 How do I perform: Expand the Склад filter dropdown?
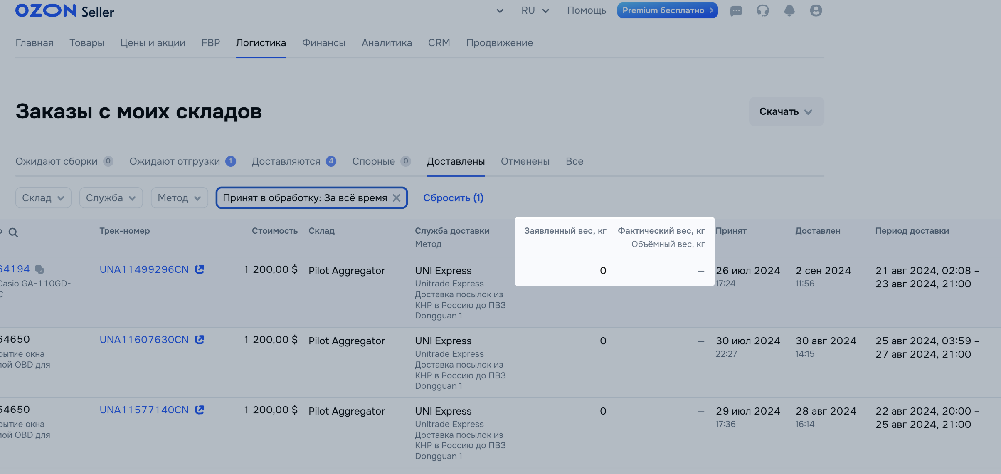pyautogui.click(x=43, y=198)
